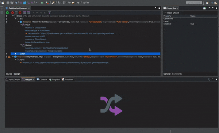
Task: Click the Properties view toolbar icon
Action: point(204,8)
